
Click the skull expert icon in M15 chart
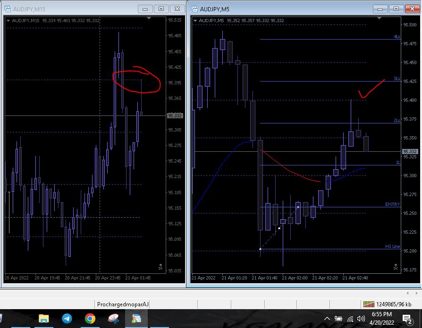(160, 267)
